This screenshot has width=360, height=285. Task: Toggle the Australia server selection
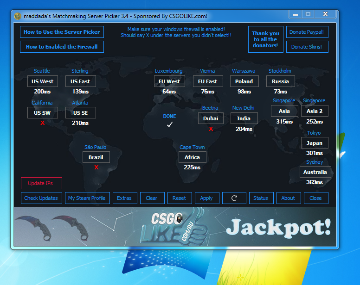pyautogui.click(x=315, y=172)
